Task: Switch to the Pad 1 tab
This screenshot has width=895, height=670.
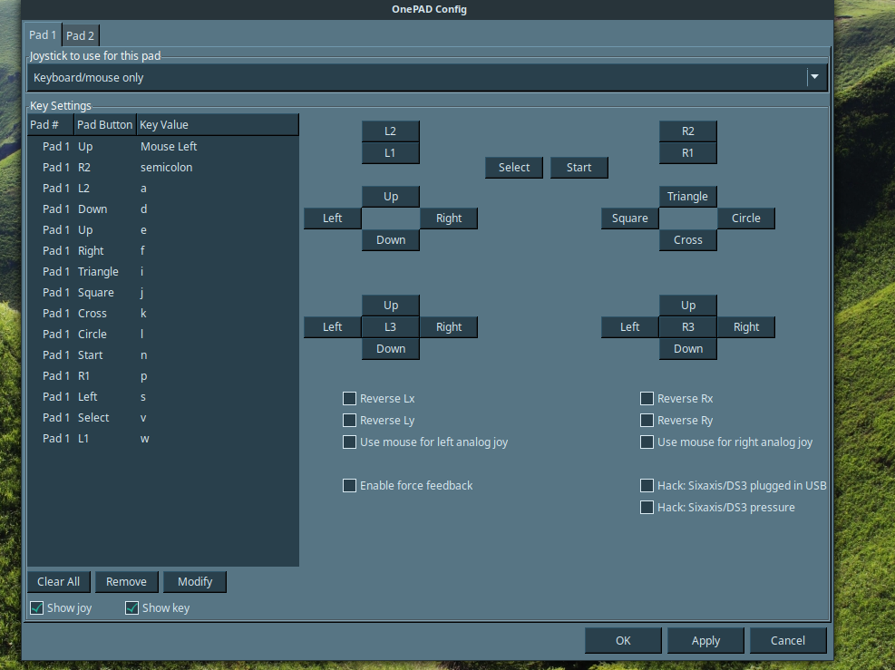Action: (43, 34)
